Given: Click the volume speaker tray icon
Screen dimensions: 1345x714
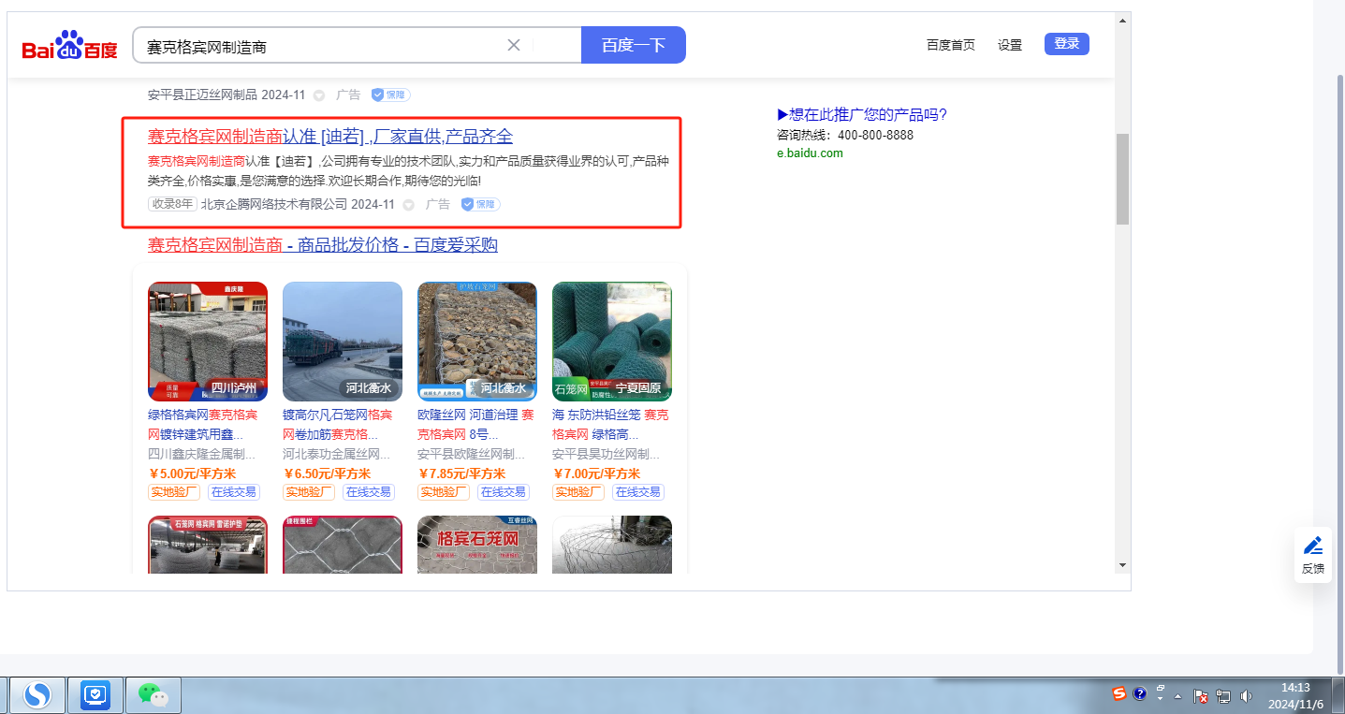Looking at the screenshot, I should coord(1246,696).
